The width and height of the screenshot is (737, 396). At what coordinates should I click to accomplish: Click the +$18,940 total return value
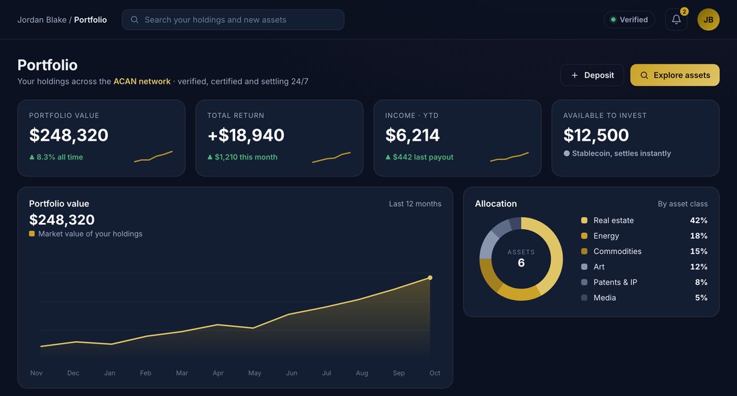click(x=246, y=135)
